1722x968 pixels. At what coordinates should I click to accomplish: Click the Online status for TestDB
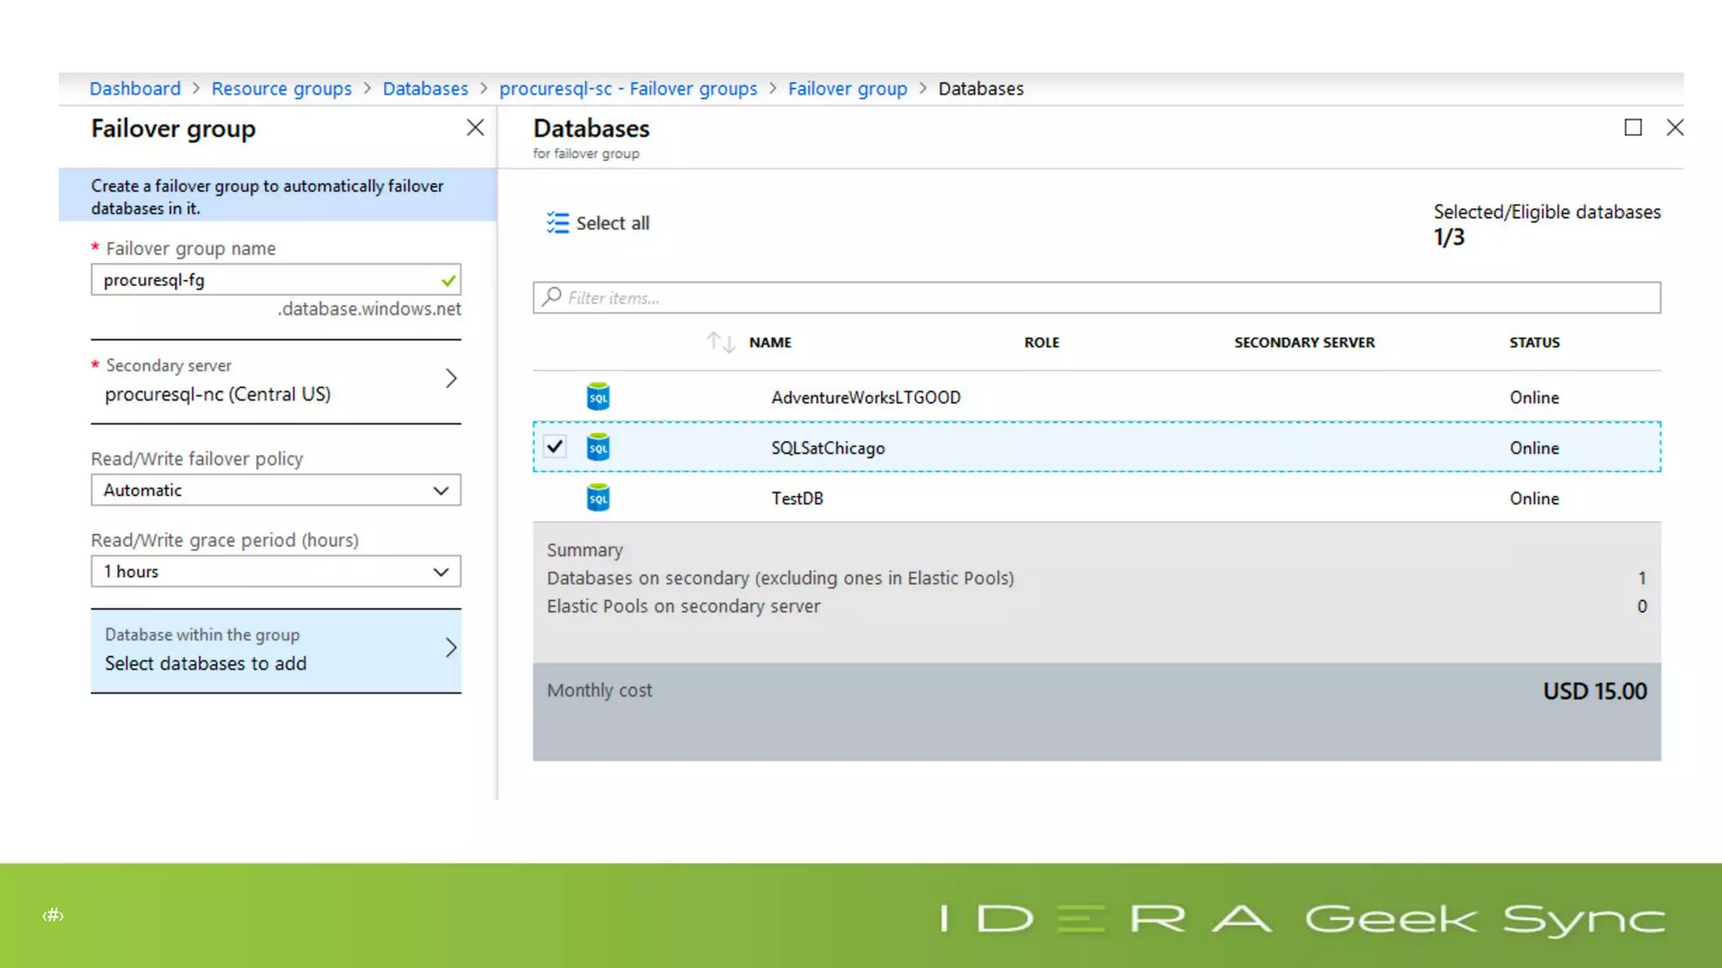click(x=1534, y=498)
